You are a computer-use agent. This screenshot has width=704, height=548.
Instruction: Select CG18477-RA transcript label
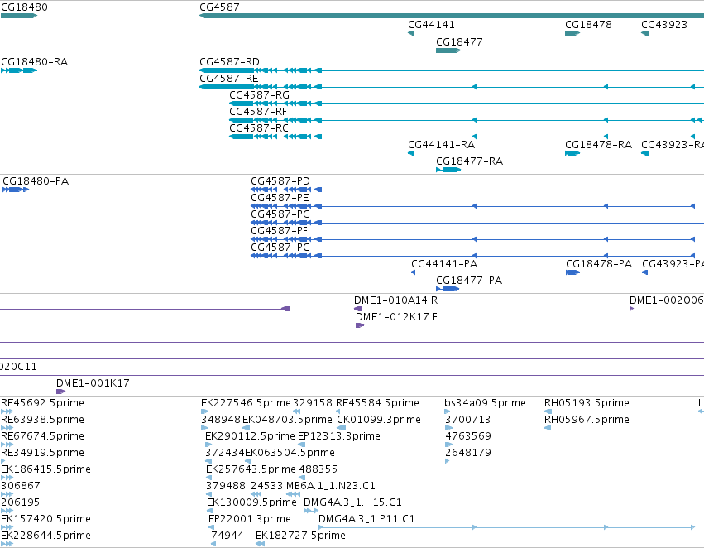469,161
